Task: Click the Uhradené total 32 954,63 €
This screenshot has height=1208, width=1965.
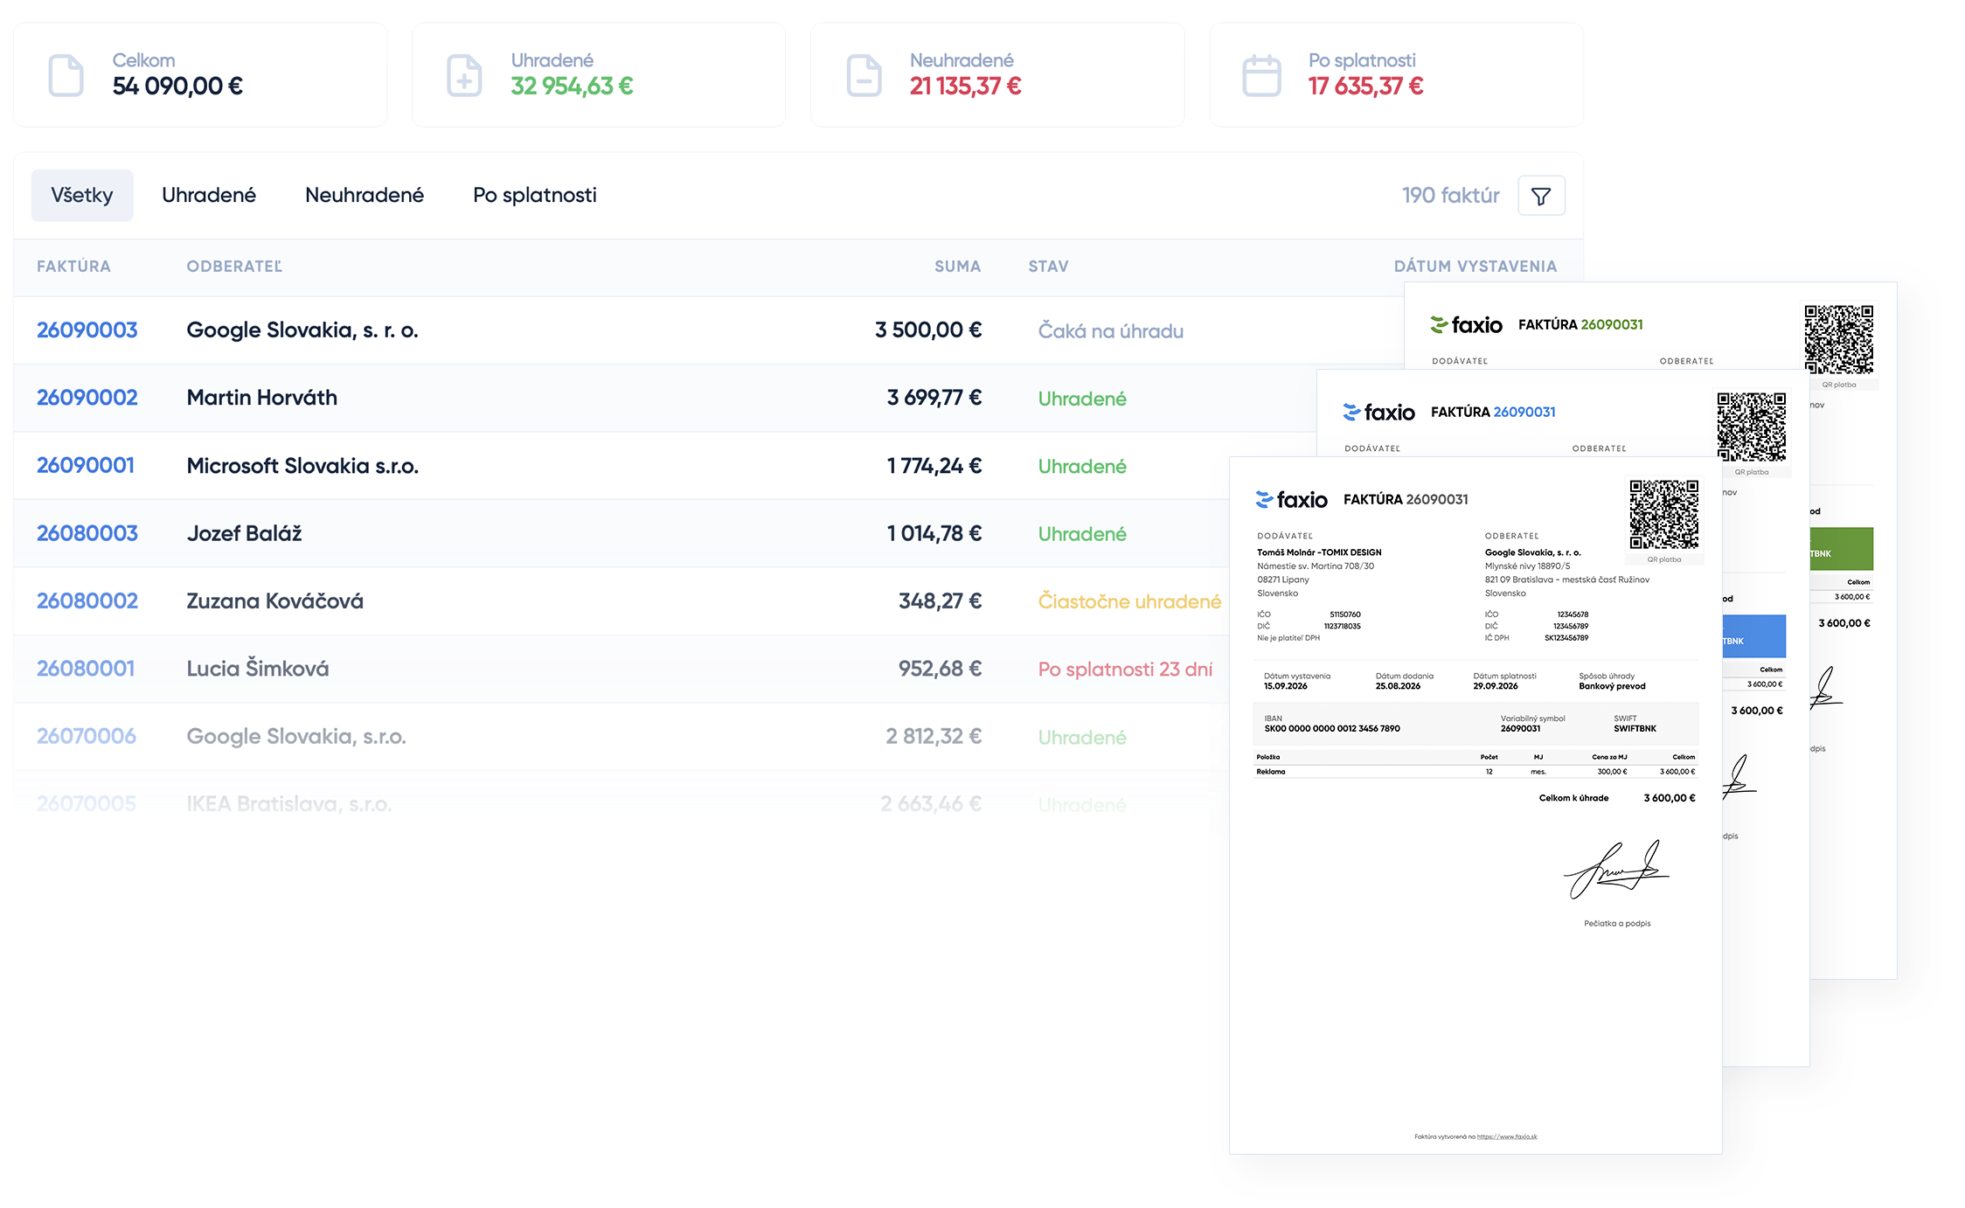Action: [x=572, y=86]
